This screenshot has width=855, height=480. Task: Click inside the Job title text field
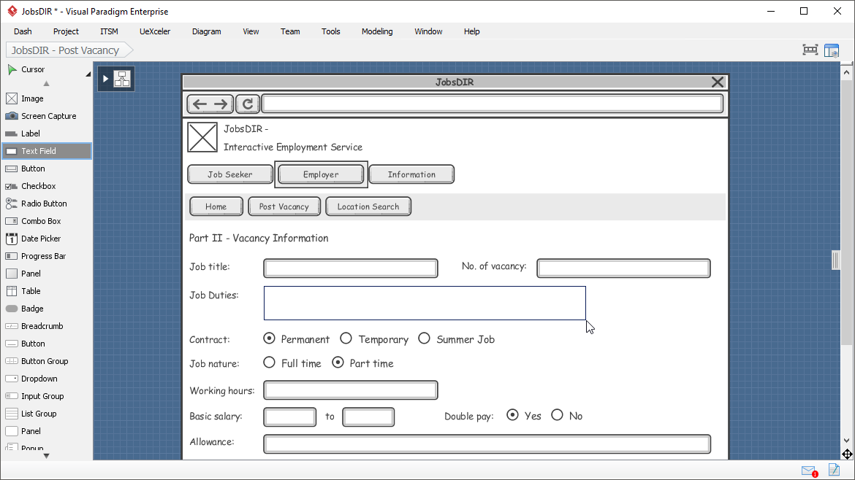(x=350, y=267)
